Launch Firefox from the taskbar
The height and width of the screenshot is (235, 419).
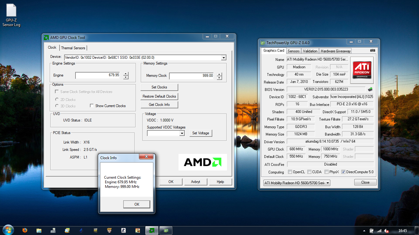point(25,230)
